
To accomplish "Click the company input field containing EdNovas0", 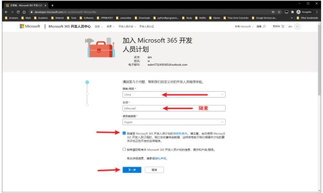I will [x=174, y=108].
